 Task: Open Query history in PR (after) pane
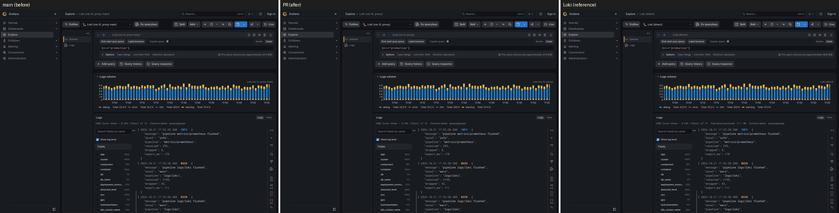(x=411, y=64)
